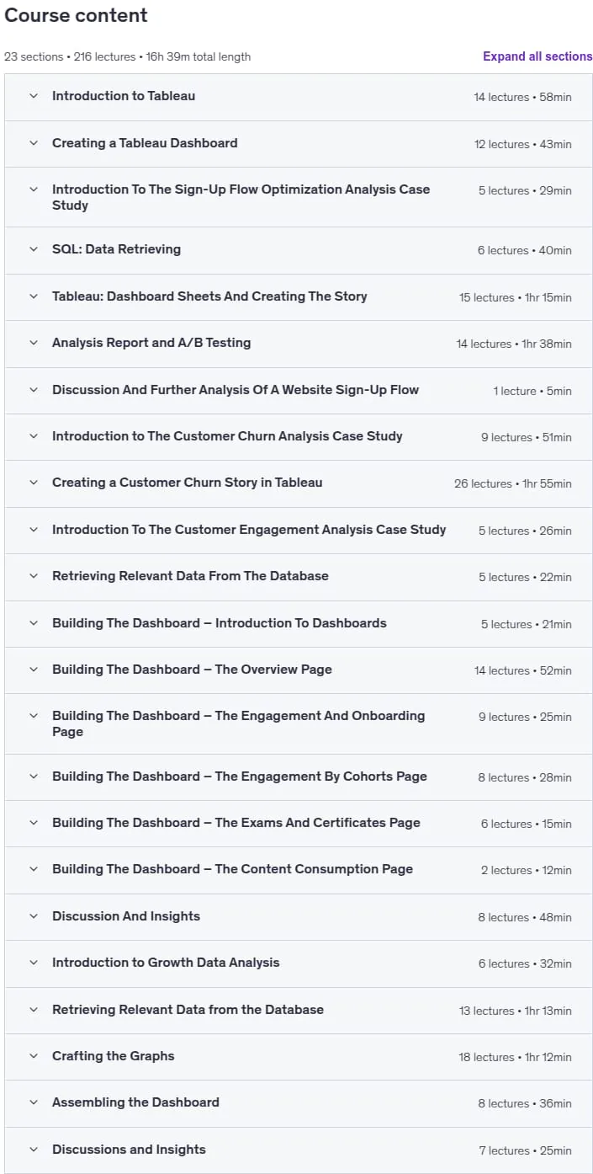Click Retrieving Relevant Data From The Database, 5 lectures
This screenshot has width=593, height=1174.
299,576
